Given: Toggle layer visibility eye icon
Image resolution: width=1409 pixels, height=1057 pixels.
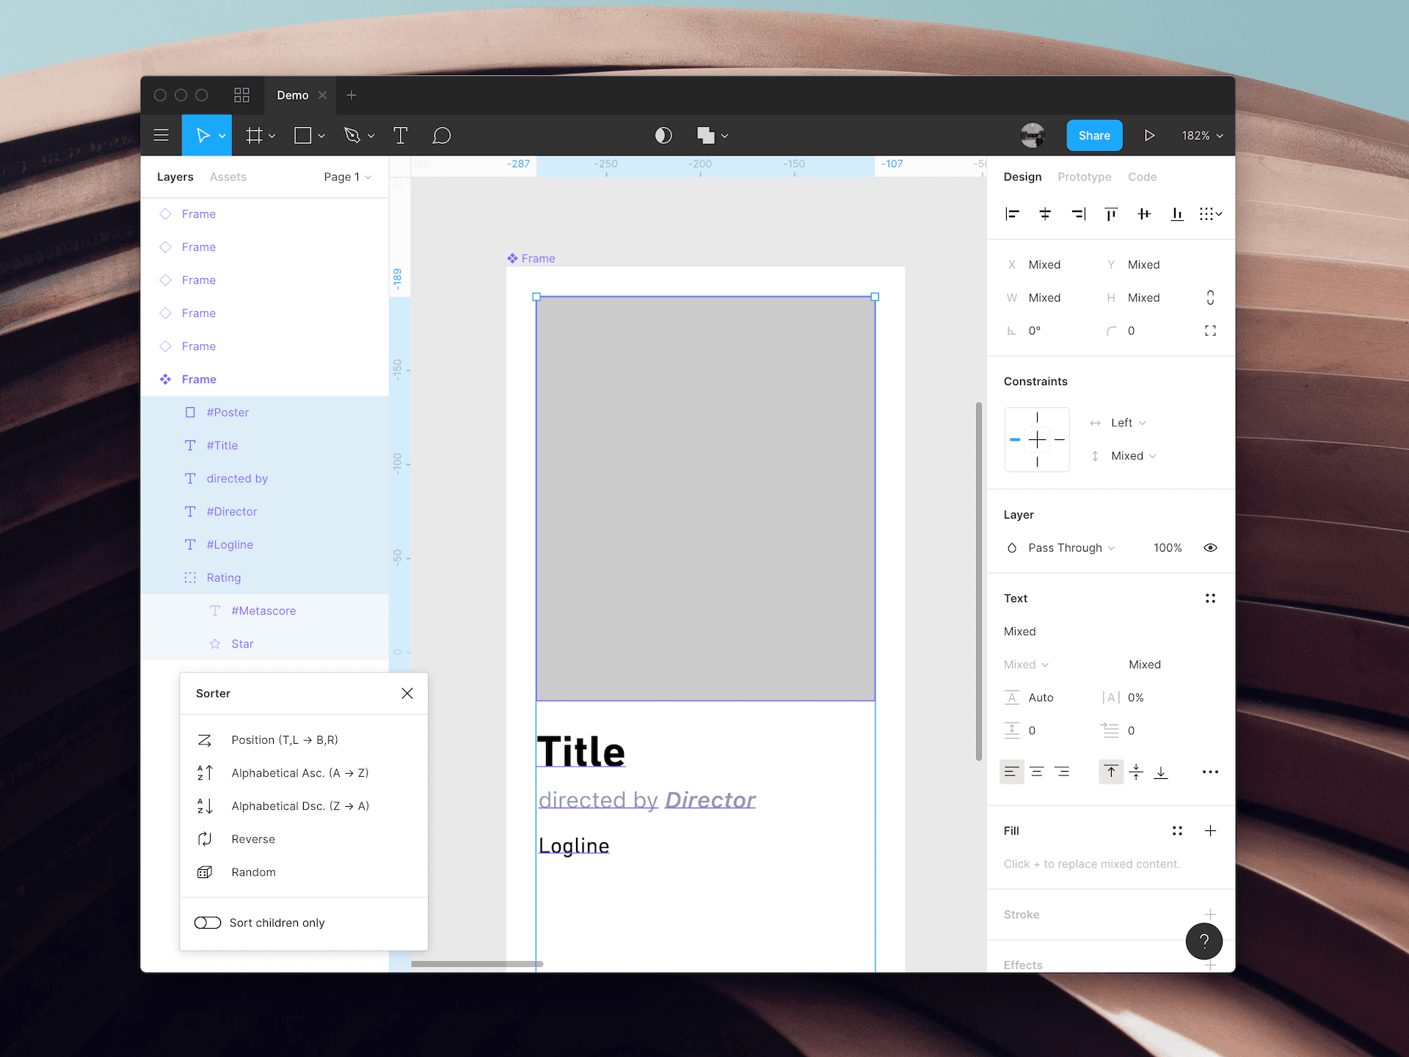Looking at the screenshot, I should [1210, 548].
